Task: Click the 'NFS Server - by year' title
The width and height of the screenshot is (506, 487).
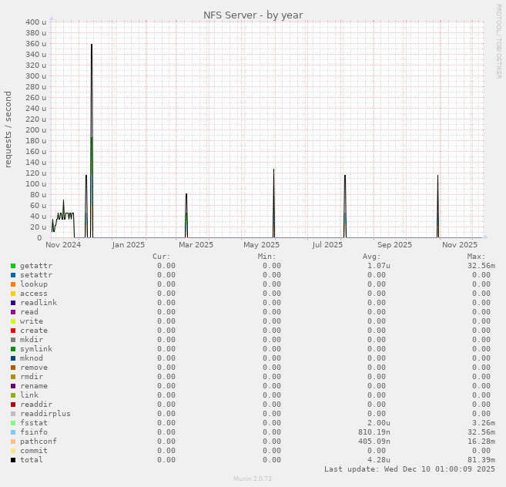Action: [x=253, y=15]
